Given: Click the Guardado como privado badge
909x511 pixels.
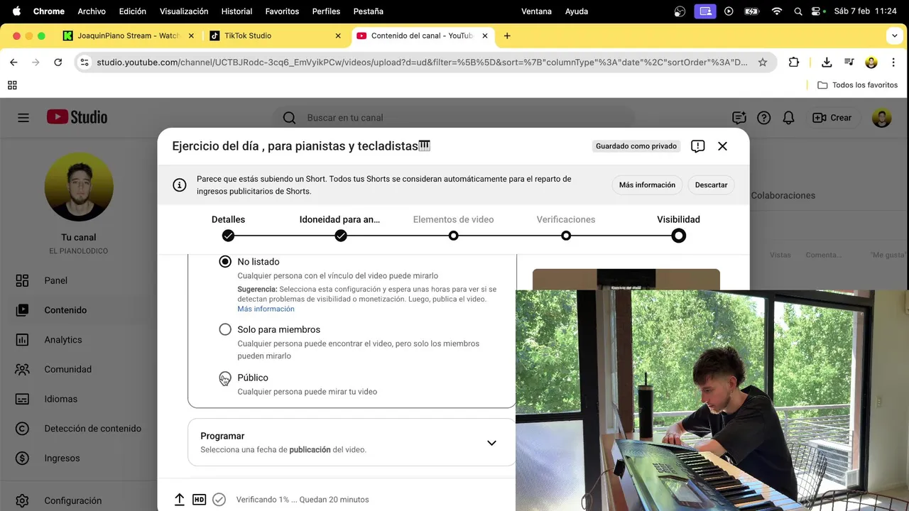Looking at the screenshot, I should [x=636, y=146].
